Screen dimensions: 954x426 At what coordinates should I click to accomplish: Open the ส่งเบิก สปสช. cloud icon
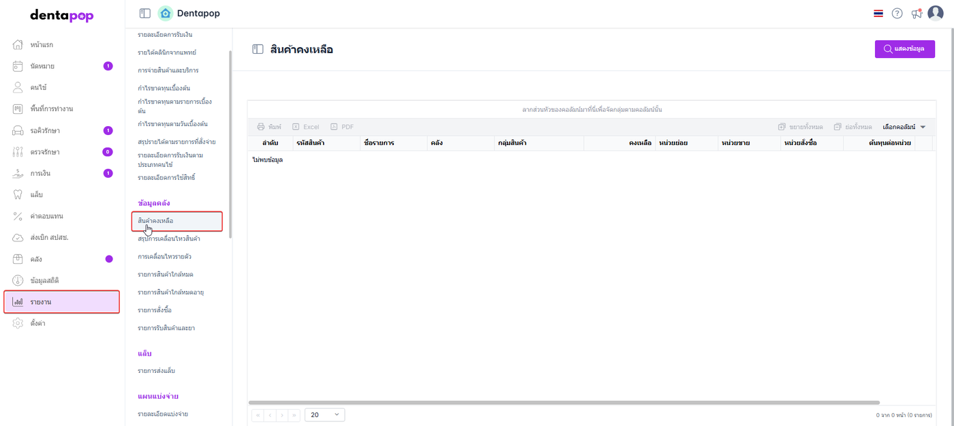pos(18,238)
